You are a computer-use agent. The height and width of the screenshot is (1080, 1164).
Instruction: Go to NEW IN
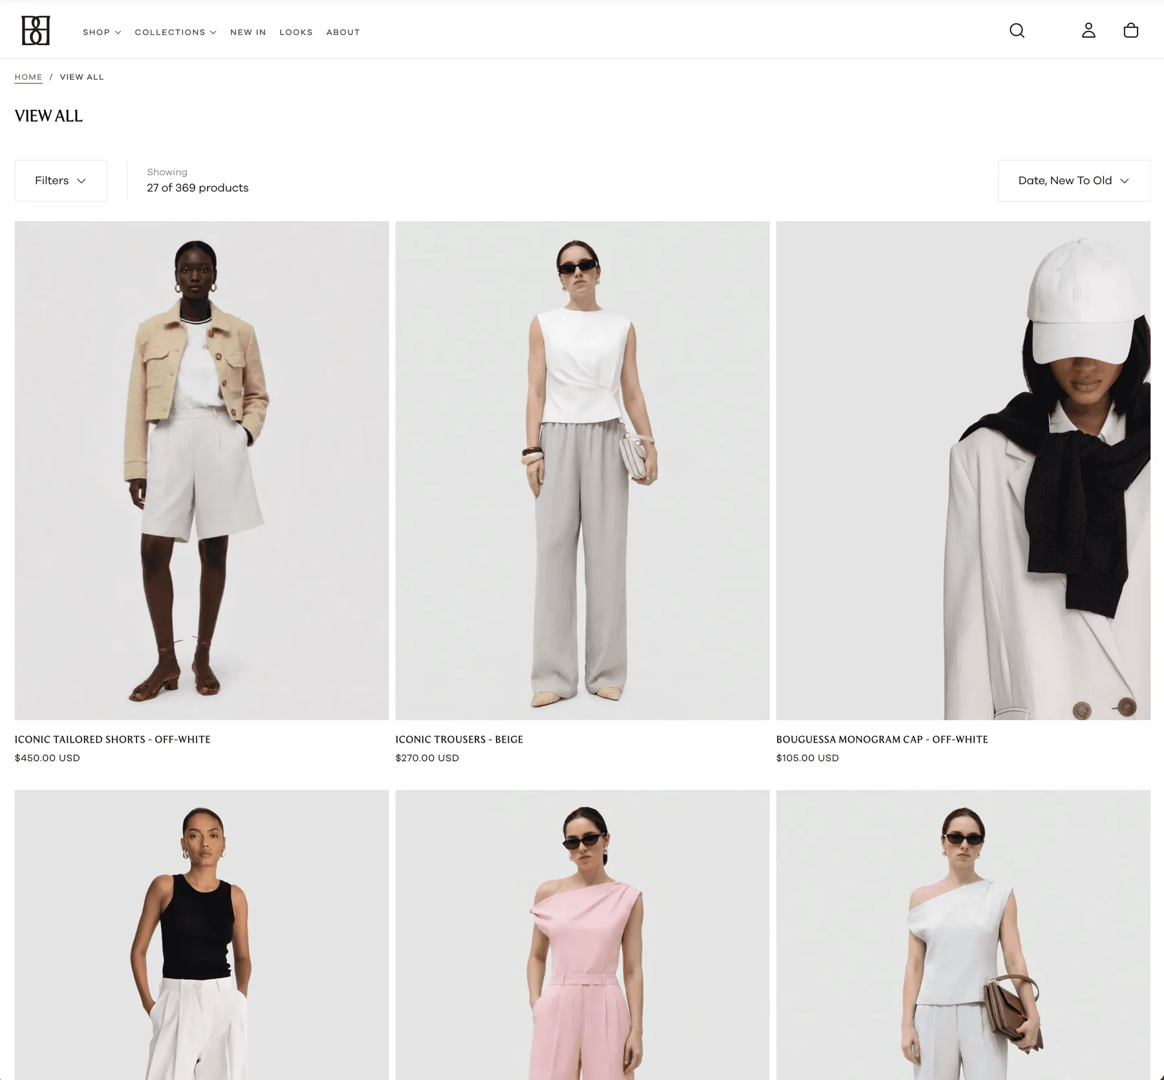click(248, 32)
